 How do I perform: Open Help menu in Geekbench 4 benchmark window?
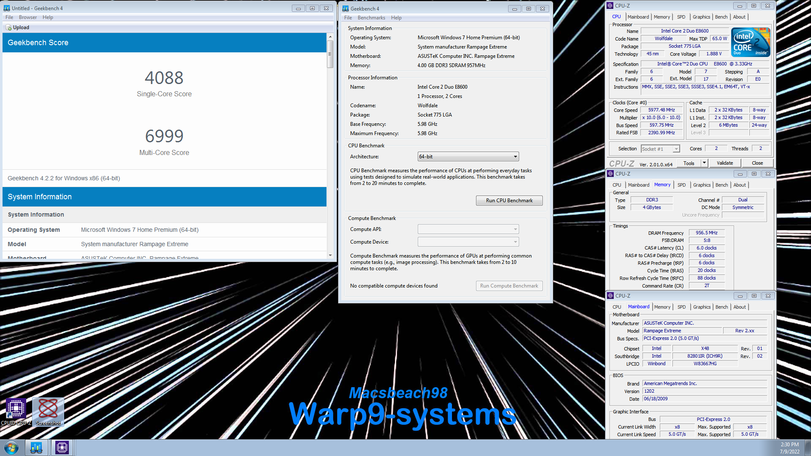pyautogui.click(x=396, y=18)
